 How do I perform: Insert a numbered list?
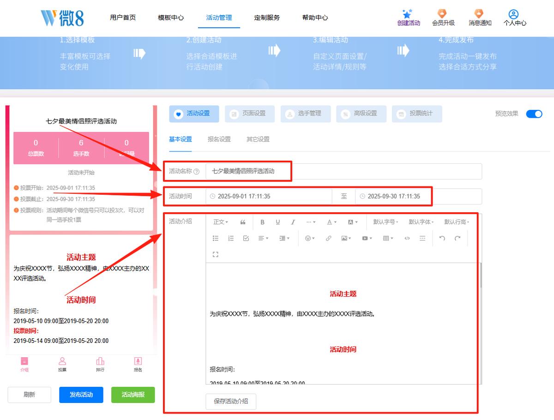tap(231, 238)
